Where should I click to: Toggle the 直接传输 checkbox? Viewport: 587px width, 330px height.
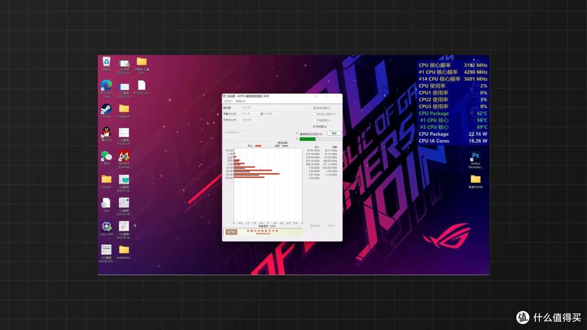(x=315, y=108)
